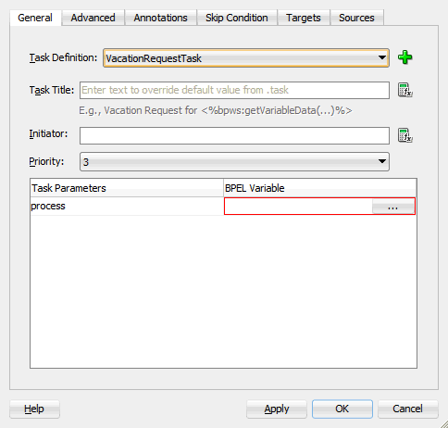
Task: Click inside the Initiator input field
Action: 234,135
